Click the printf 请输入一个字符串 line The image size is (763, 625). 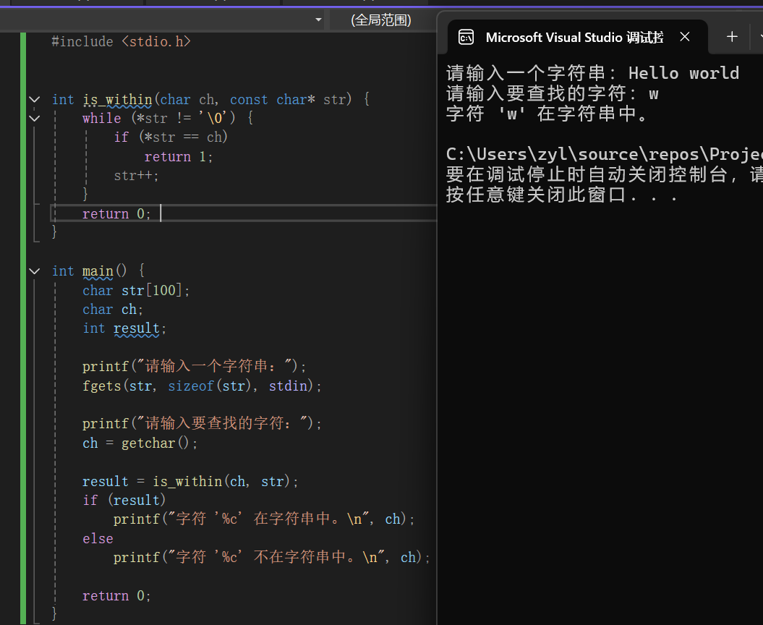pos(194,366)
